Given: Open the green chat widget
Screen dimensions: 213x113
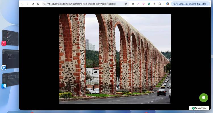Looking at the screenshot, I should click(204, 97).
